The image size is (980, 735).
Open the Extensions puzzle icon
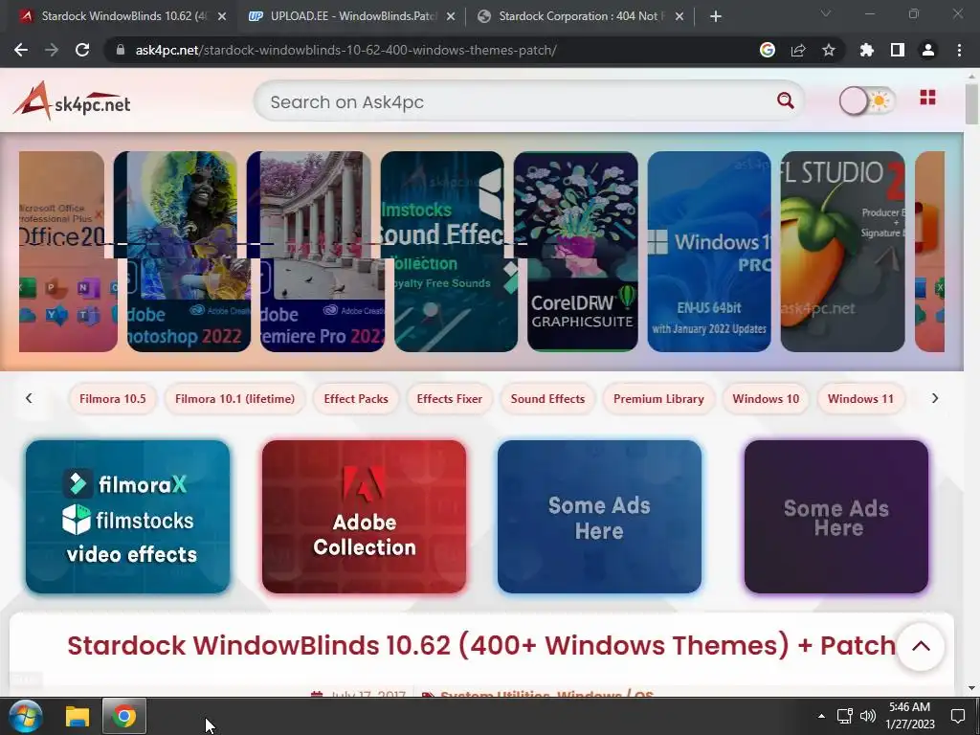tap(867, 50)
